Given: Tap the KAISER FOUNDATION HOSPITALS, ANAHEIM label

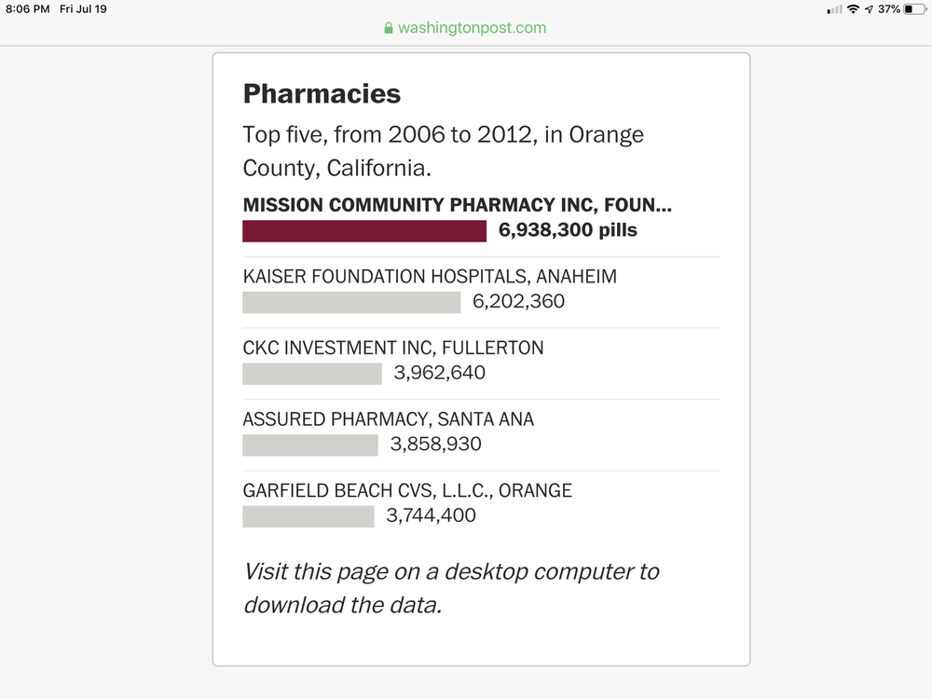Looking at the screenshot, I should 430,277.
